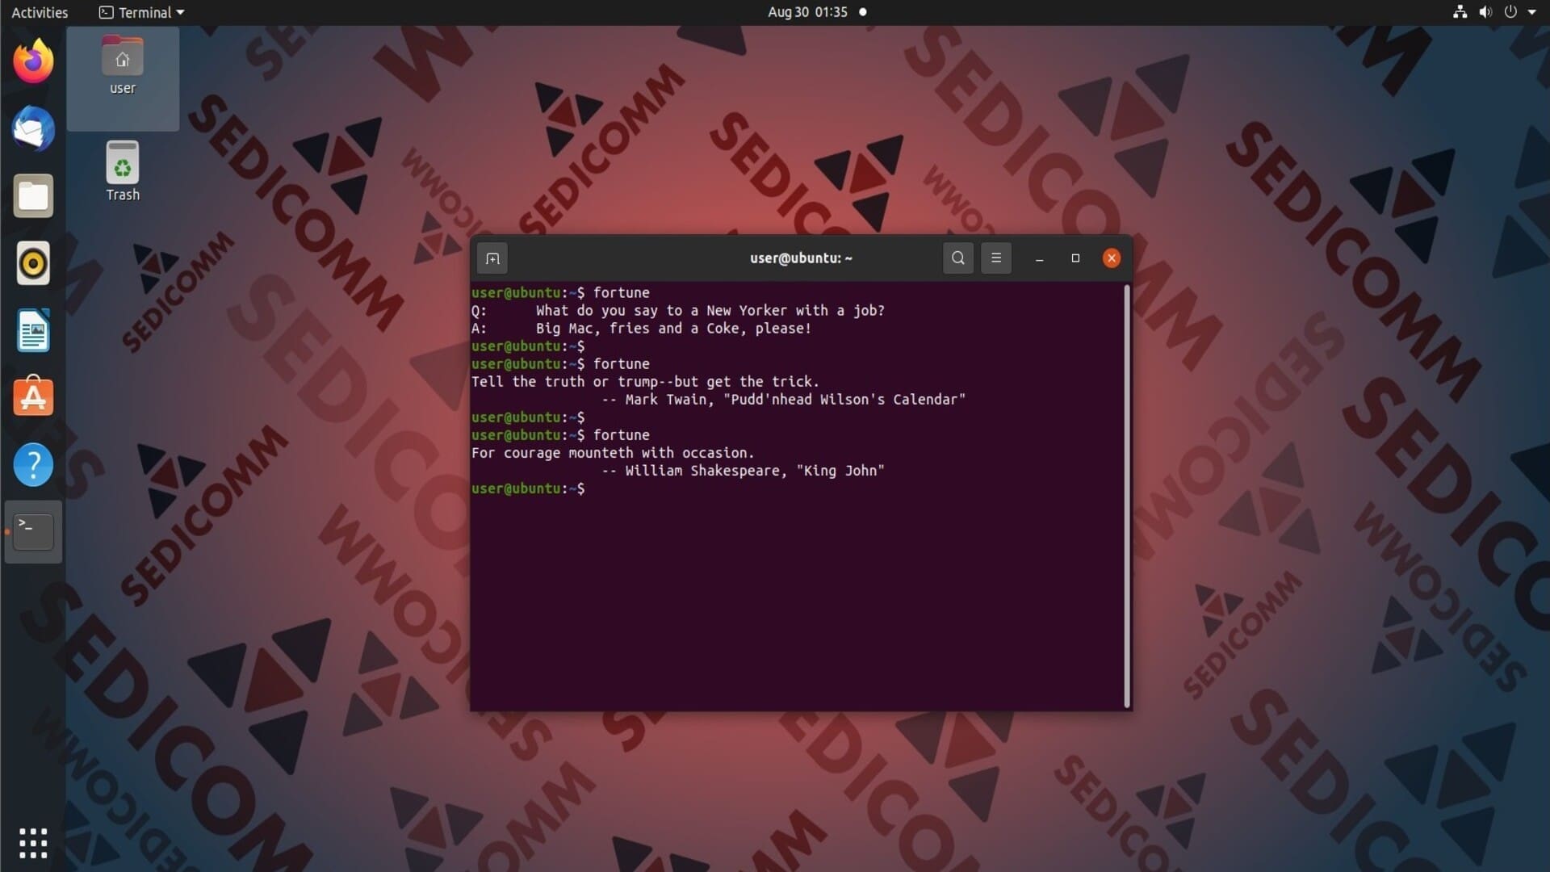The height and width of the screenshot is (872, 1550).
Task: Open the Rhythmbox music player from the dock
Action: tap(33, 263)
